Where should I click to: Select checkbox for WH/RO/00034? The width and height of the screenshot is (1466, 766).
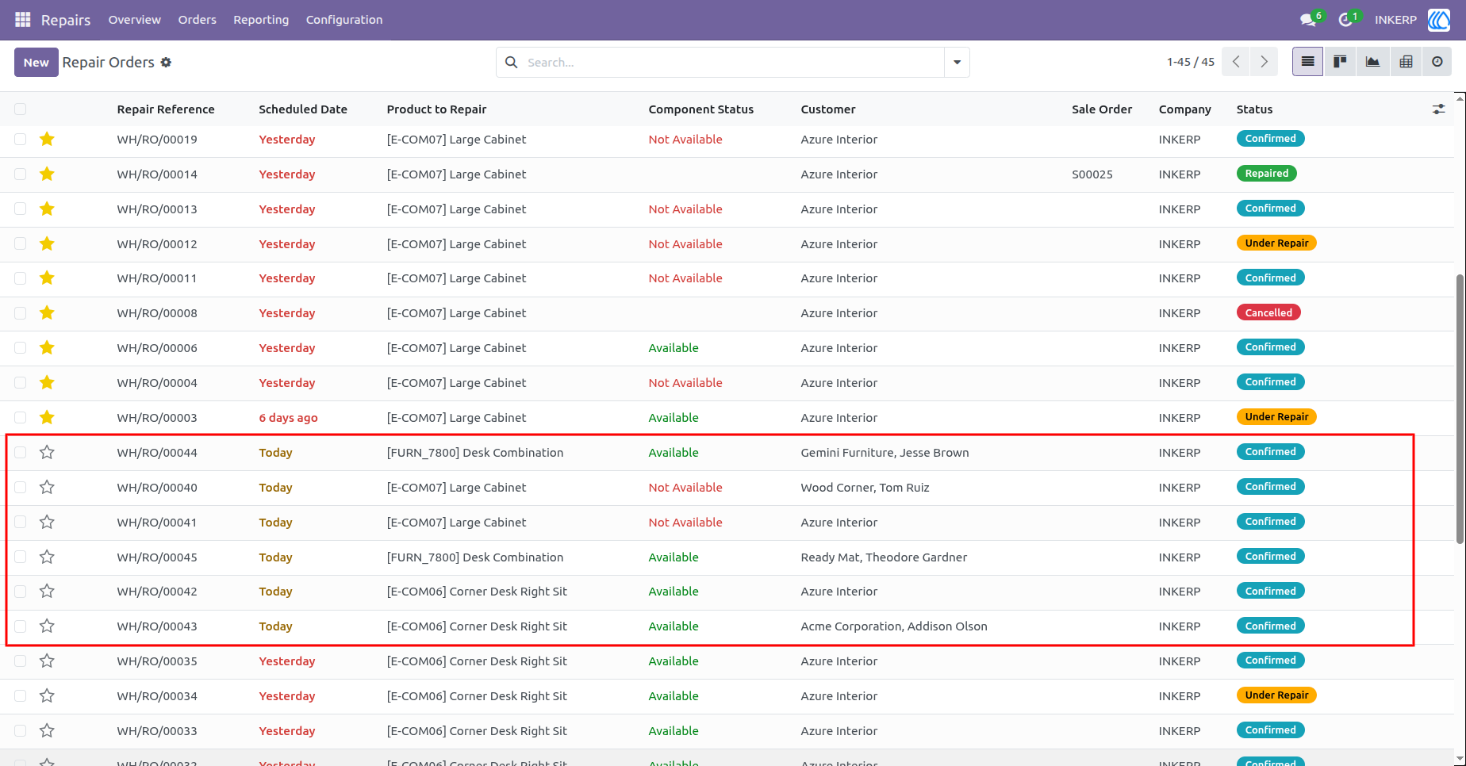(21, 696)
